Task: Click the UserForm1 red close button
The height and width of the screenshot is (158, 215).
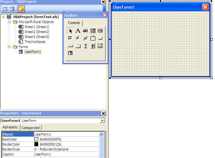Action: 205,7
